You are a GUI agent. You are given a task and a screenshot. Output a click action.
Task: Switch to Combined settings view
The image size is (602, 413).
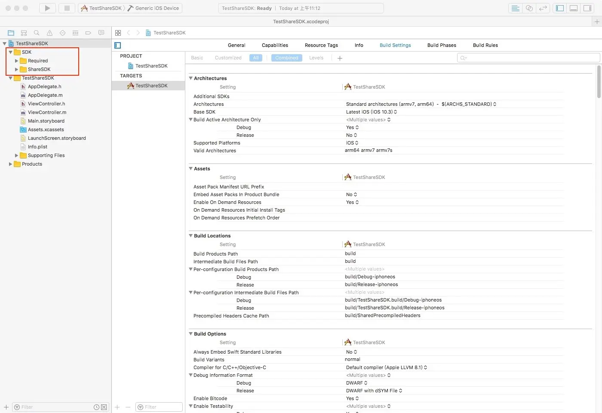tap(287, 58)
